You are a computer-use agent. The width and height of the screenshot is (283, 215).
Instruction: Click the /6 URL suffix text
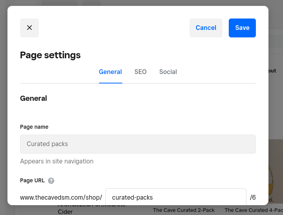click(253, 197)
